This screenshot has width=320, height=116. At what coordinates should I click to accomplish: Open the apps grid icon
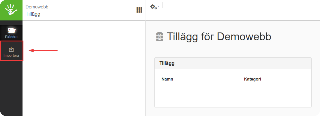[x=139, y=10]
